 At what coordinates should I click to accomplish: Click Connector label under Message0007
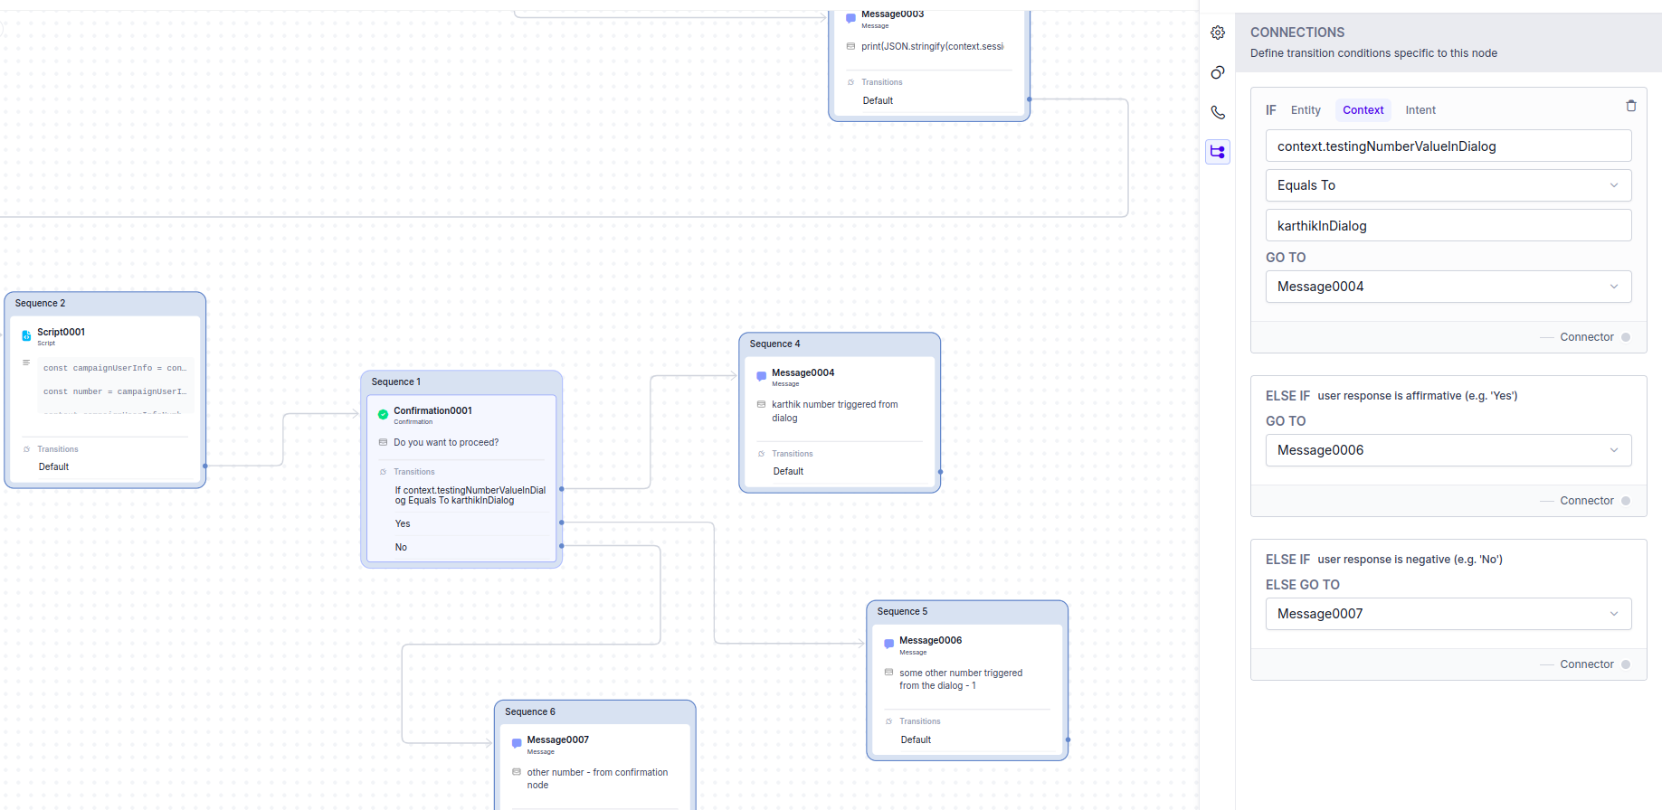tap(1586, 664)
